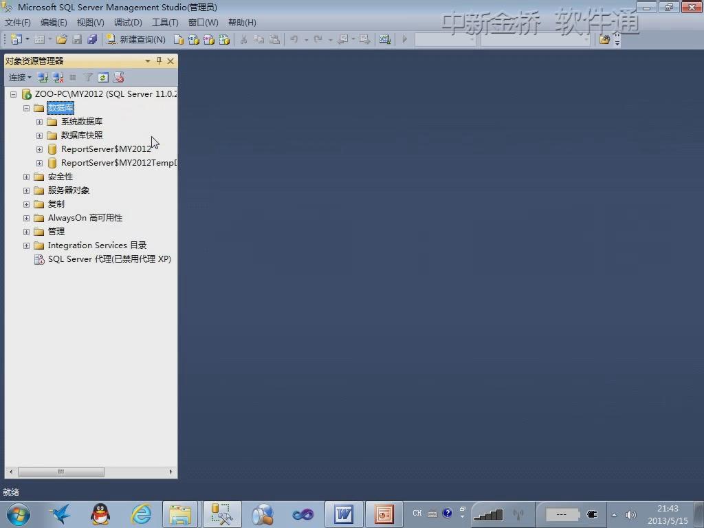
Task: Click the Activity Monitor toolbar icon
Action: point(385,39)
